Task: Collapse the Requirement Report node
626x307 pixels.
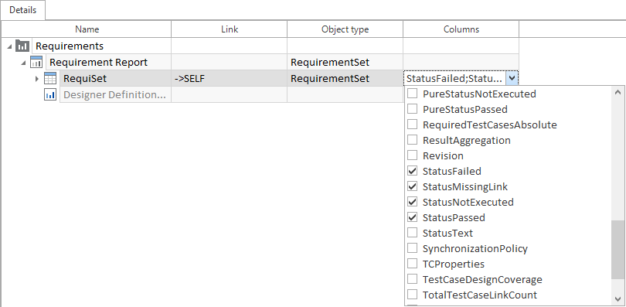Action: (23, 63)
